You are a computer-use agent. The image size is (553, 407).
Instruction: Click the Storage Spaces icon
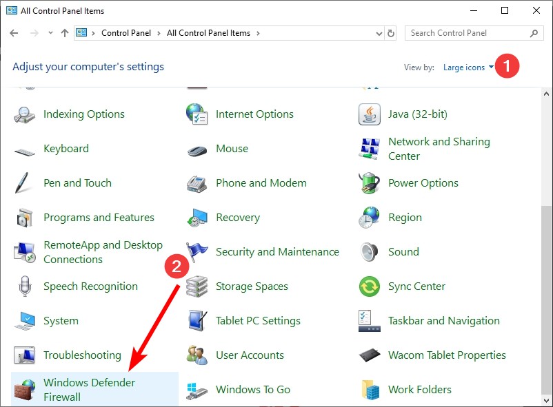[197, 286]
